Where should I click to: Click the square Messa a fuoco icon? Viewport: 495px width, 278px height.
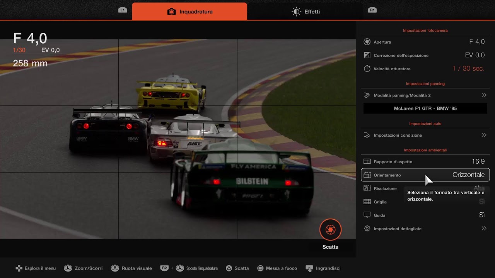pyautogui.click(x=260, y=268)
